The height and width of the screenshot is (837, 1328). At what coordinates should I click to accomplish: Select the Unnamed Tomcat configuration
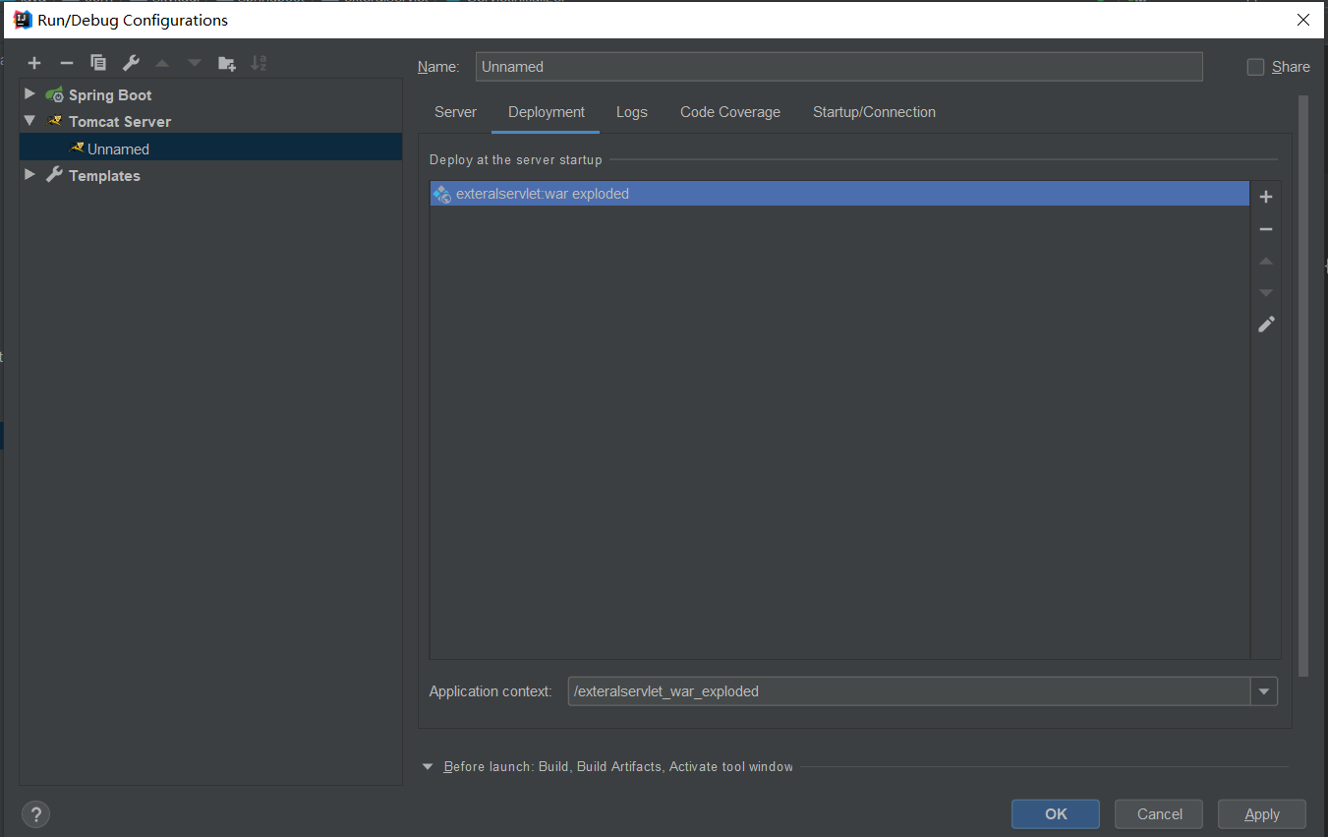tap(210, 149)
